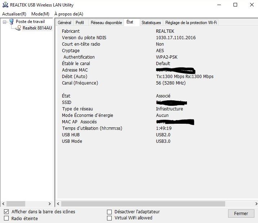Click the Non short header value

(160, 44)
